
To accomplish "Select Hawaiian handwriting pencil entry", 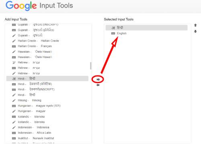I will tap(47, 52).
